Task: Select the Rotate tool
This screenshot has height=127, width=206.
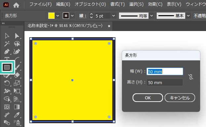Action: (7, 83)
